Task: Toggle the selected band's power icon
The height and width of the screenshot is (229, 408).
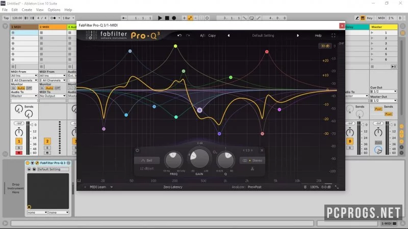Action: (137, 150)
